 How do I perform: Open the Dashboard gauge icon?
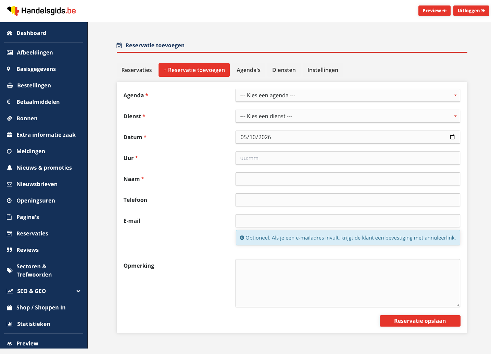(x=10, y=33)
